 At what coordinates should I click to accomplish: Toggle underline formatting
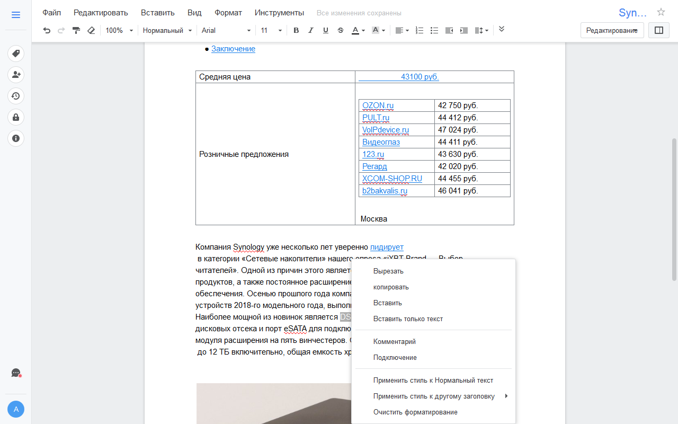[x=325, y=31]
